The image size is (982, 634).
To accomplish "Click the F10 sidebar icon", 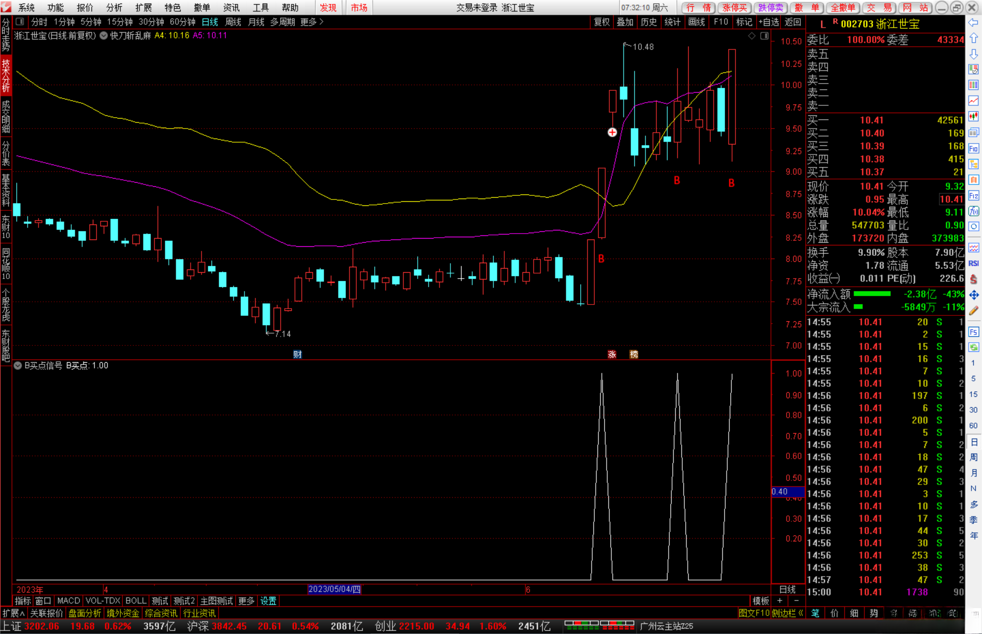I will coord(973,149).
